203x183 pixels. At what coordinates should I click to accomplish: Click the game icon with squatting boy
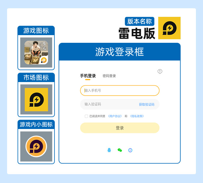(36, 53)
